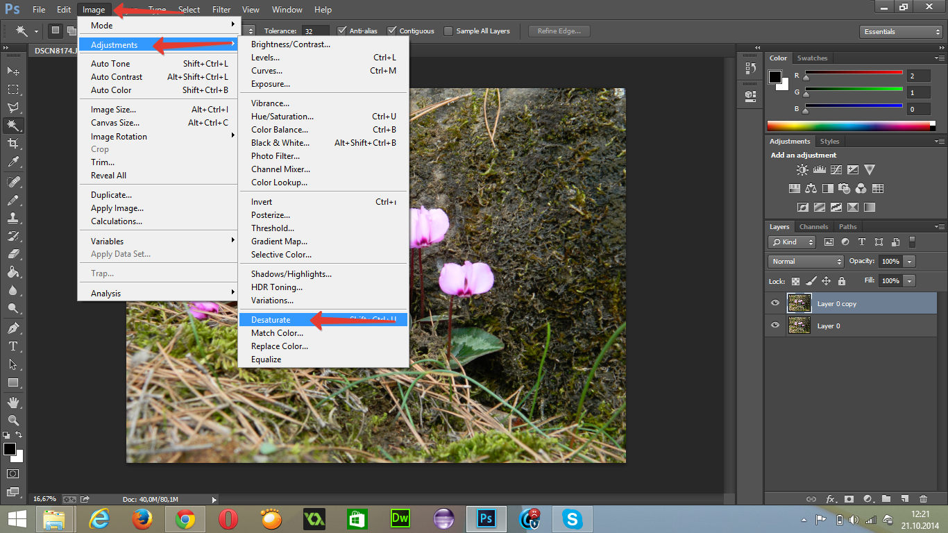
Task: Select the Healing Brush tool
Action: click(x=13, y=182)
